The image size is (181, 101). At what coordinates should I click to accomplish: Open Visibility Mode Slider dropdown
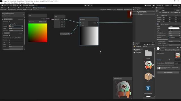[x=16, y=47]
